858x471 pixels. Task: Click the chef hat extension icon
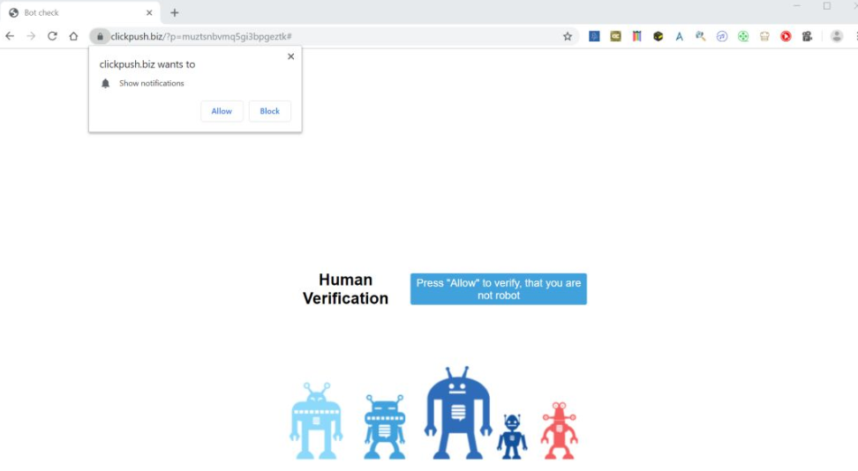coord(764,36)
